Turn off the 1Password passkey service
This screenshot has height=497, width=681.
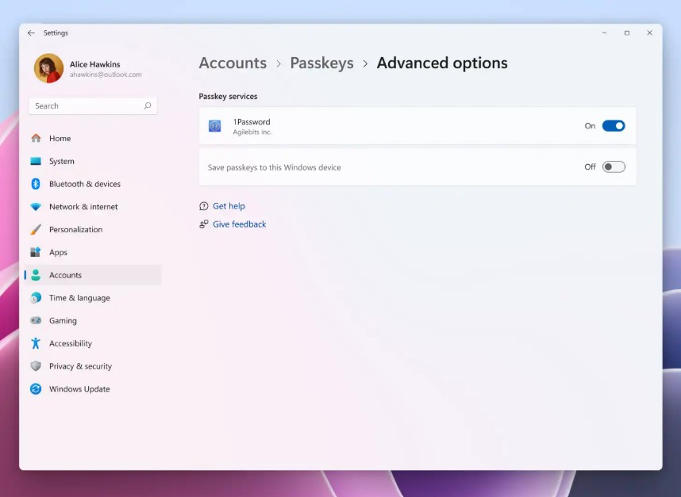click(x=612, y=125)
